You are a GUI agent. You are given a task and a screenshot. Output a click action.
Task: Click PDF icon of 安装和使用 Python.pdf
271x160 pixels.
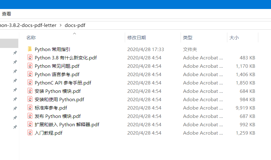[x=30, y=99]
